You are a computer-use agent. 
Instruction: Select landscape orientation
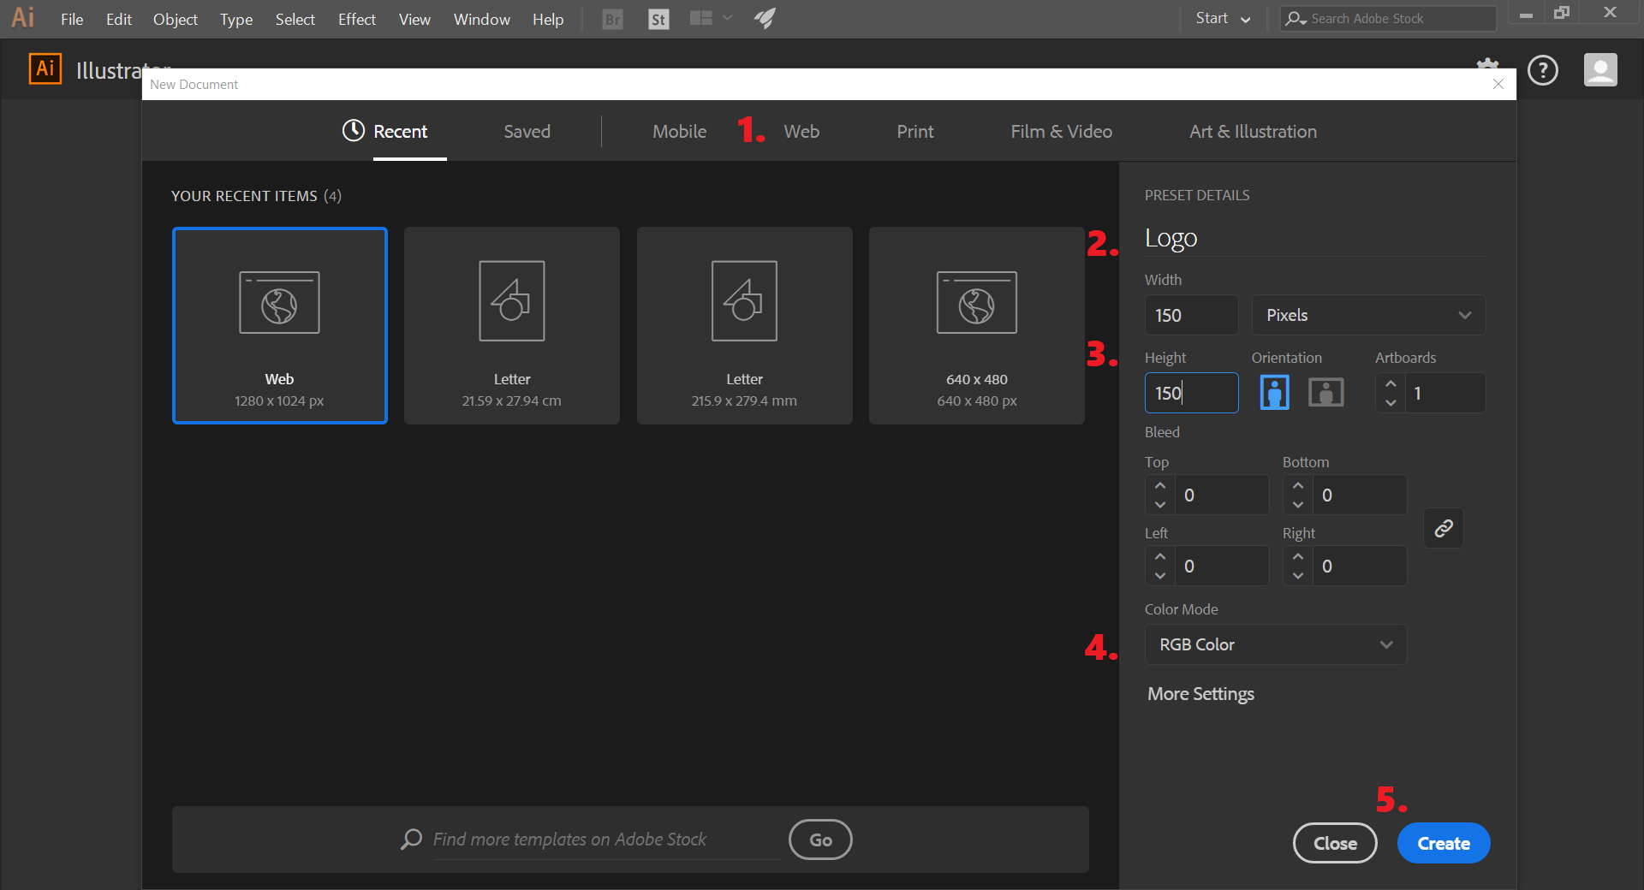pyautogui.click(x=1325, y=393)
